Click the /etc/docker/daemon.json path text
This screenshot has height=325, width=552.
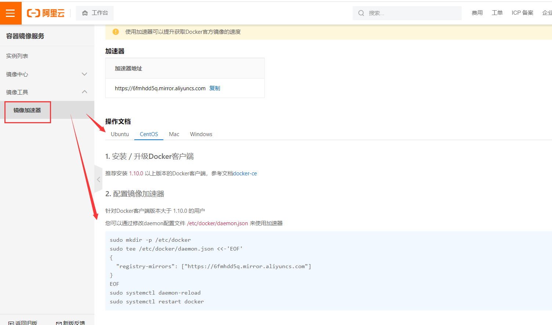coord(217,223)
